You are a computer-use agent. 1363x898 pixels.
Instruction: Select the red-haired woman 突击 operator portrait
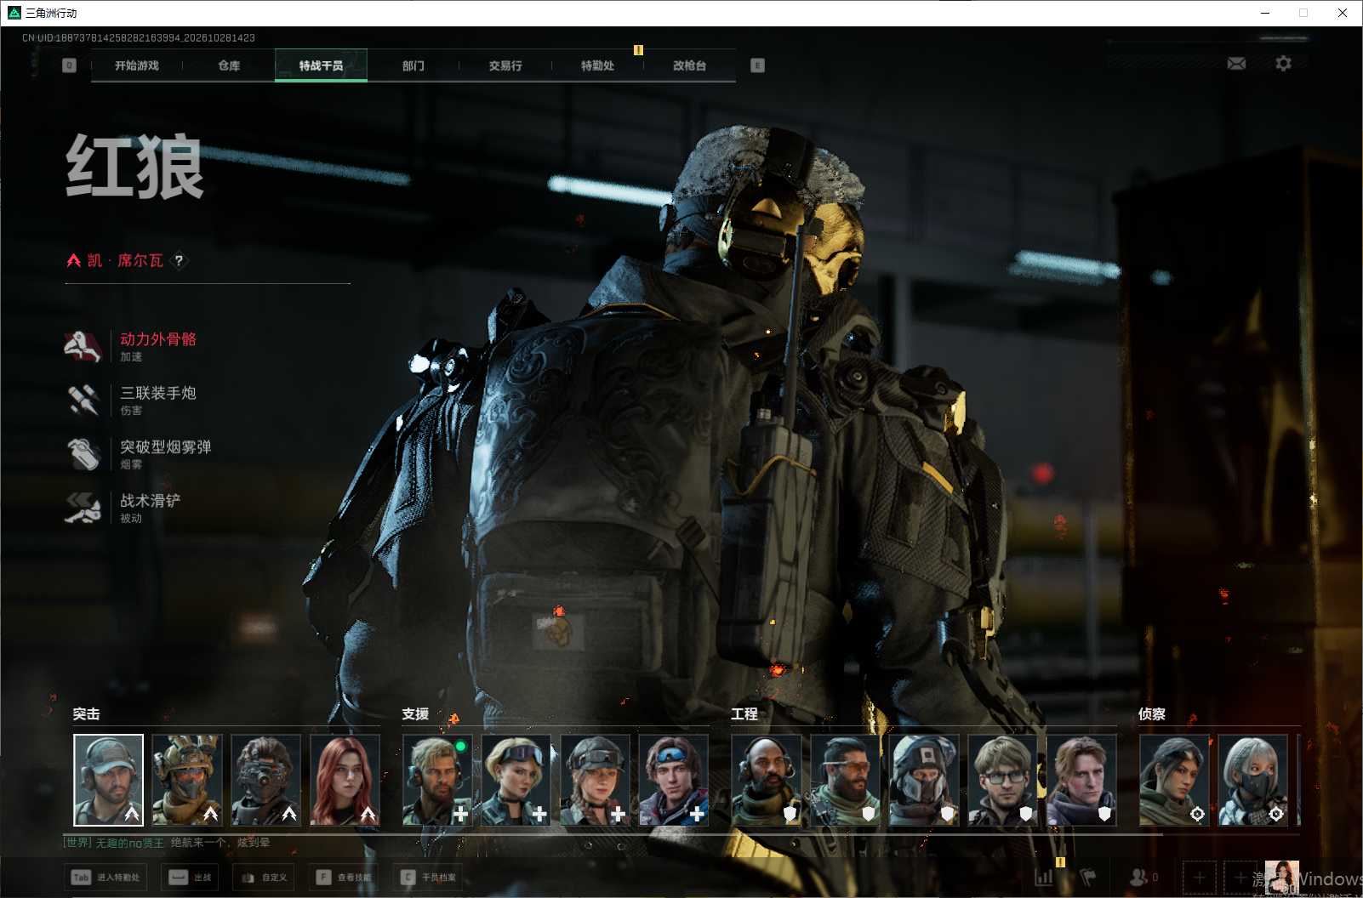345,780
